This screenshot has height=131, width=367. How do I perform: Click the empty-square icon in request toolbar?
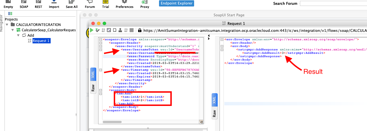(x=115, y=30)
